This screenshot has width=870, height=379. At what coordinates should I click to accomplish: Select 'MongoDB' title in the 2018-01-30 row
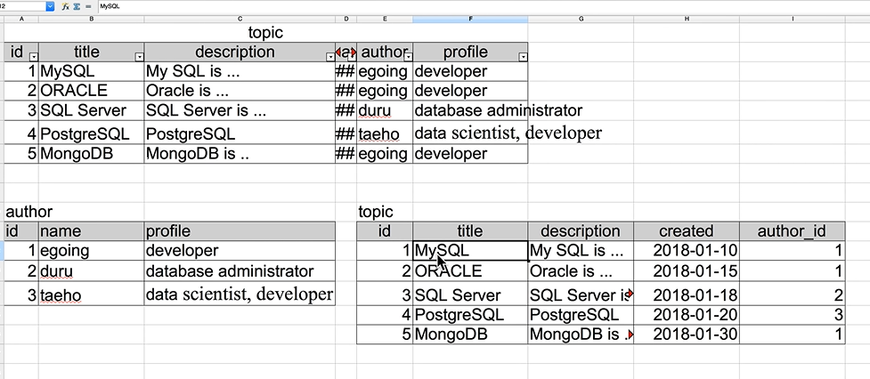click(x=470, y=335)
